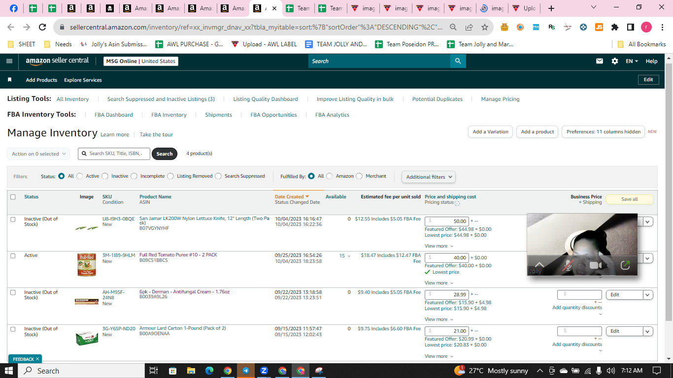Open the Action on 0 selected dropdown
This screenshot has width=673, height=378.
click(x=38, y=154)
